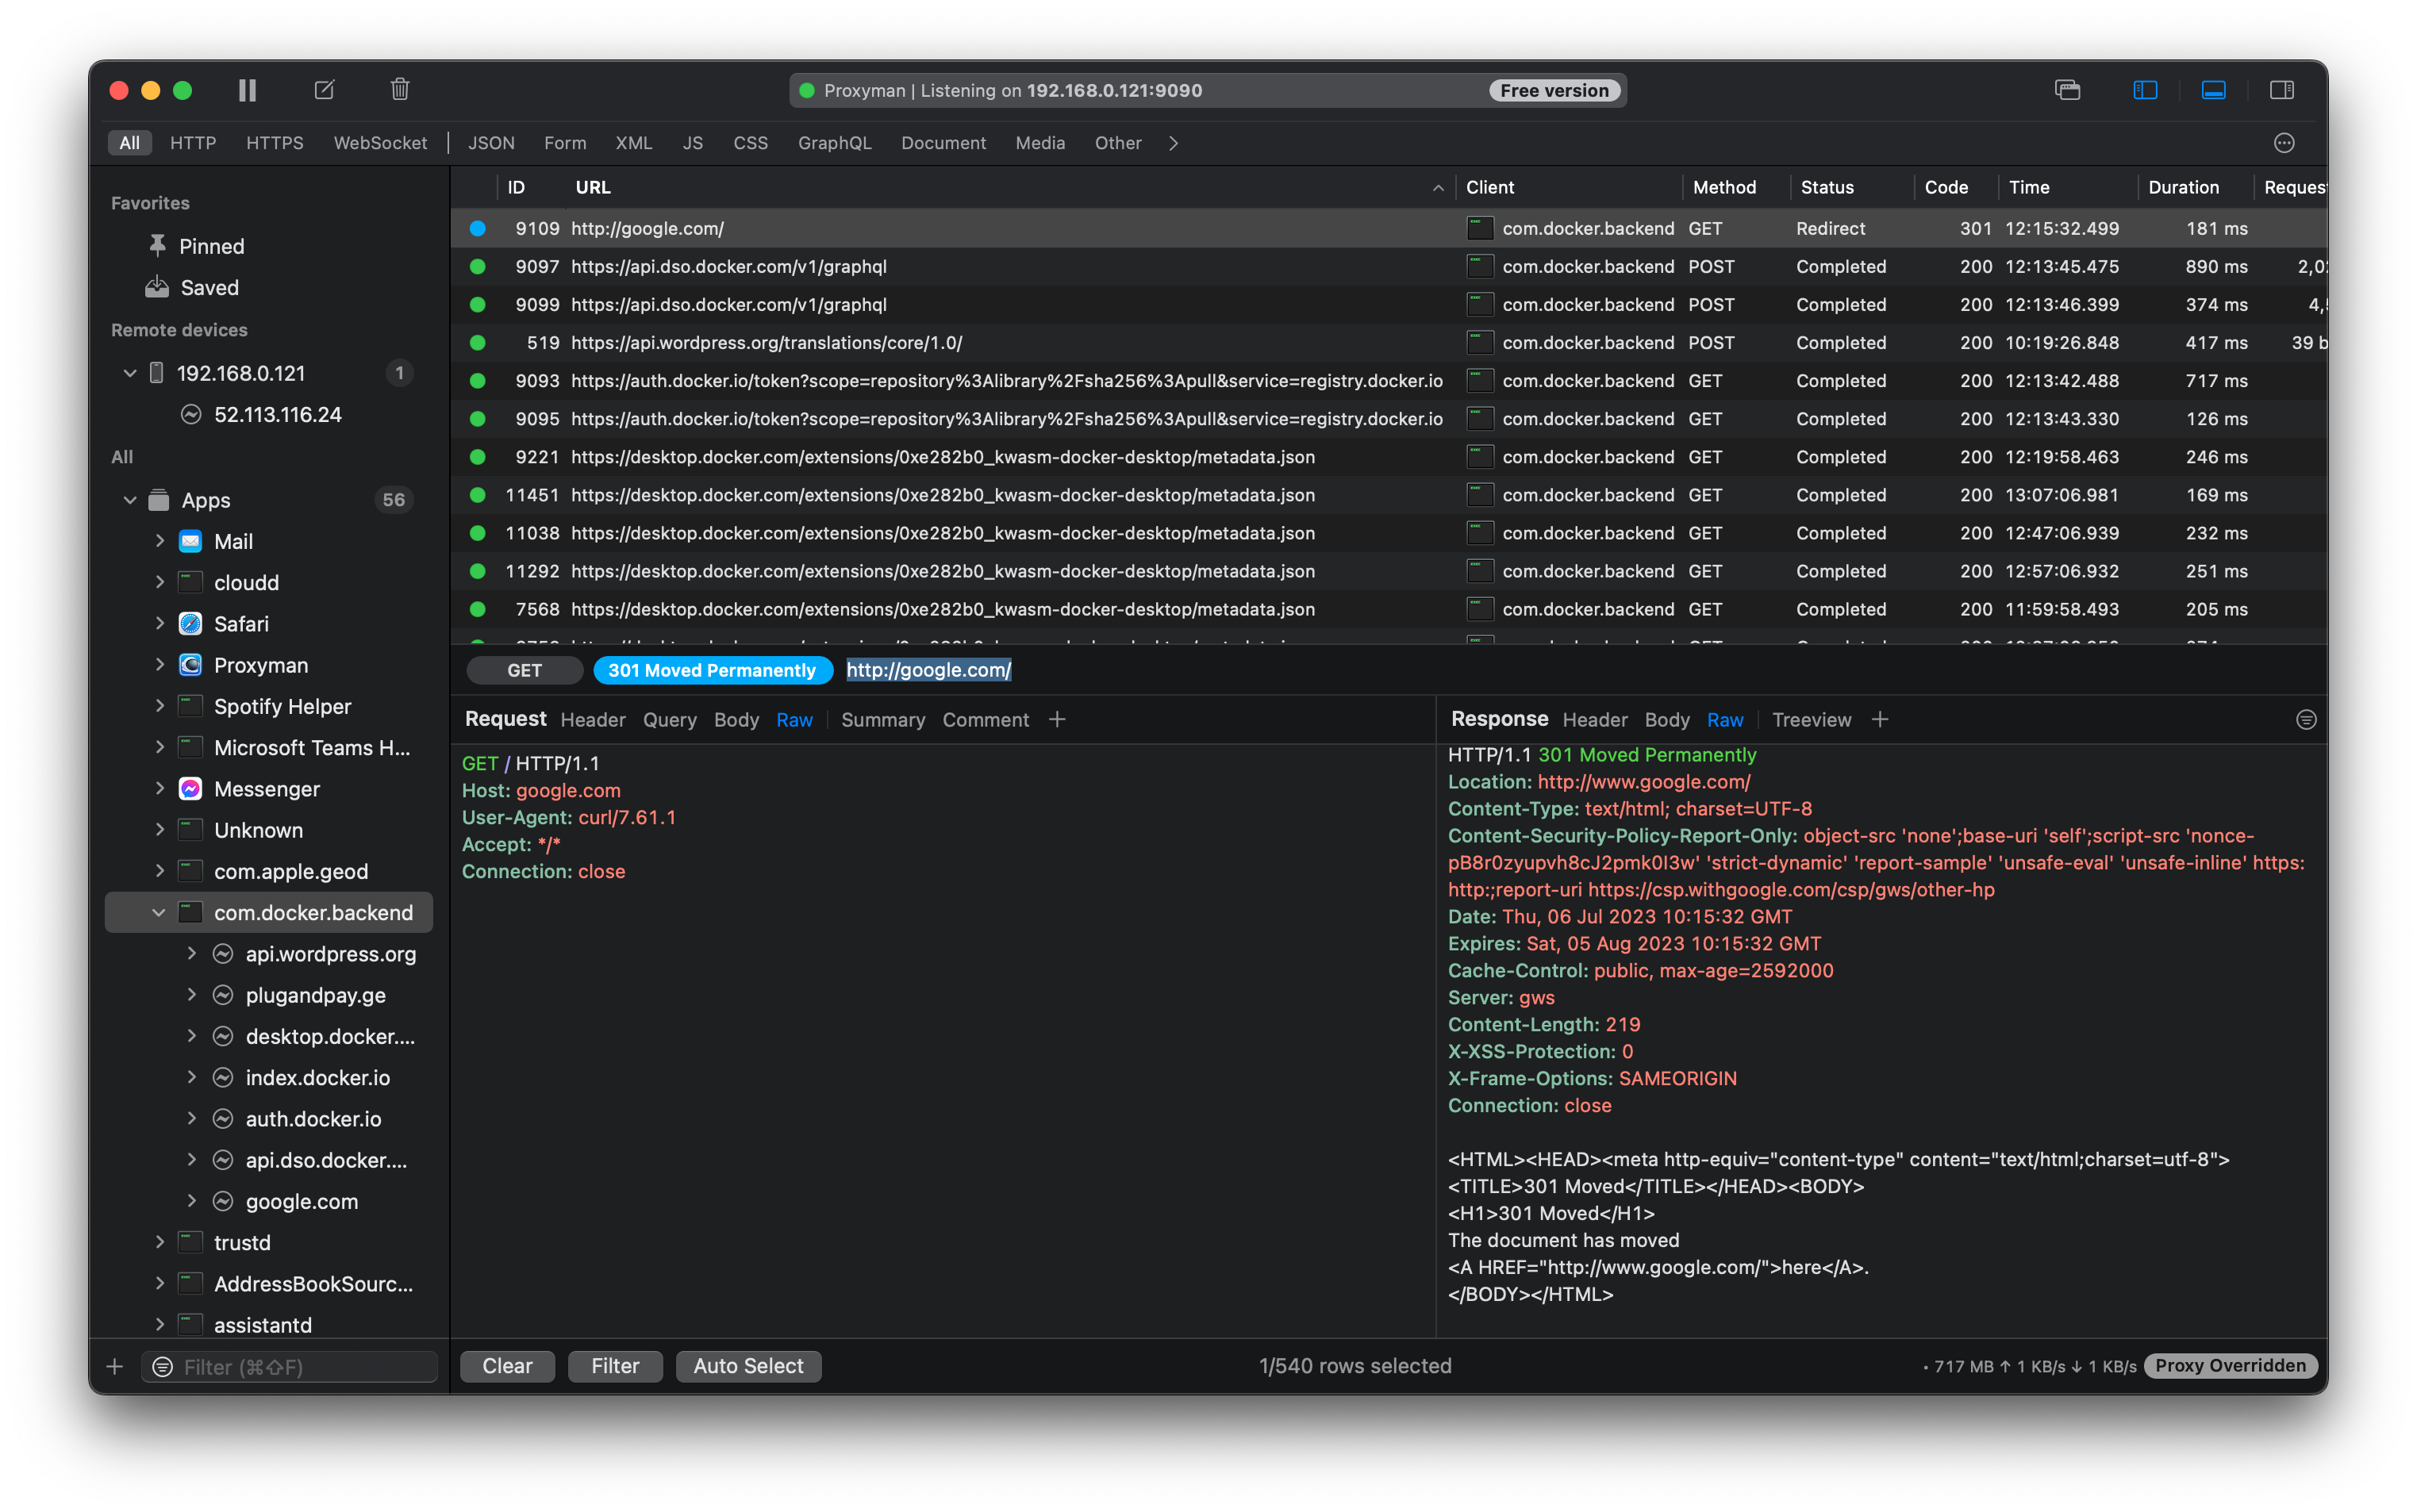Clear sessions using the trash icon
The width and height of the screenshot is (2417, 1512).
[400, 90]
